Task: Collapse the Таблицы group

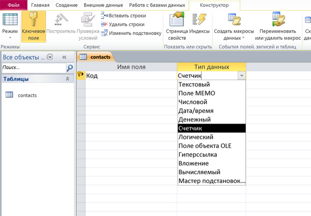Action: pos(68,79)
